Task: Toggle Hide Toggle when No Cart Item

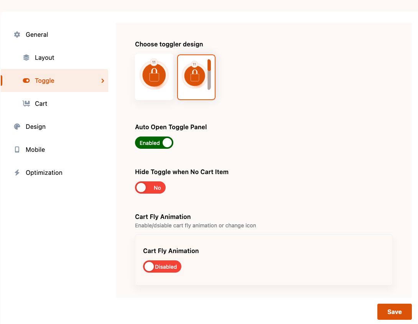Action: [150, 188]
